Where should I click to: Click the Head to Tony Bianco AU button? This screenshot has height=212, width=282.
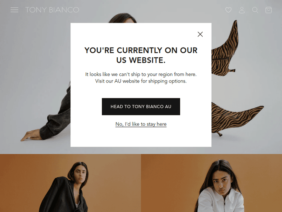[141, 107]
